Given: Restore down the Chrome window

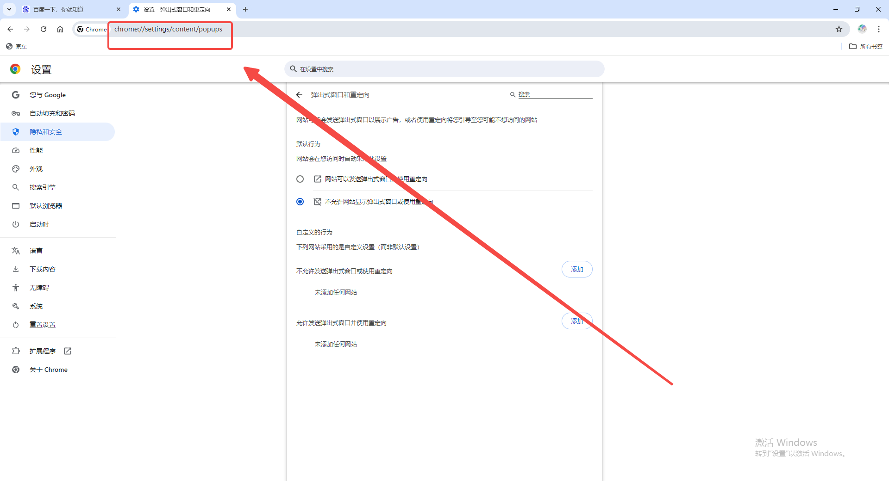Looking at the screenshot, I should point(857,9).
